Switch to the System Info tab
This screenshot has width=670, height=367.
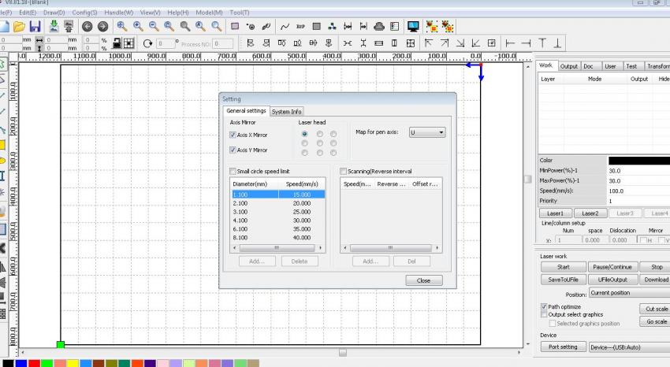tap(286, 112)
